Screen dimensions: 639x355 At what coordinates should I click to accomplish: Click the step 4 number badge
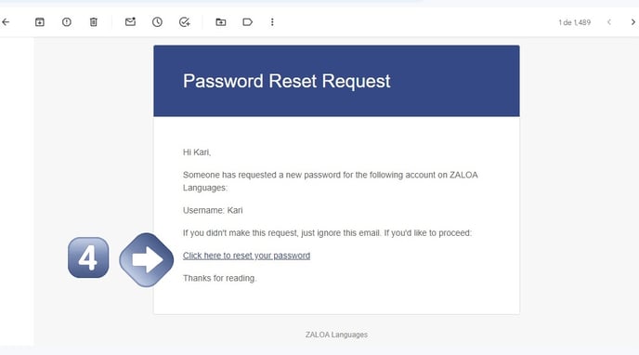tap(88, 257)
